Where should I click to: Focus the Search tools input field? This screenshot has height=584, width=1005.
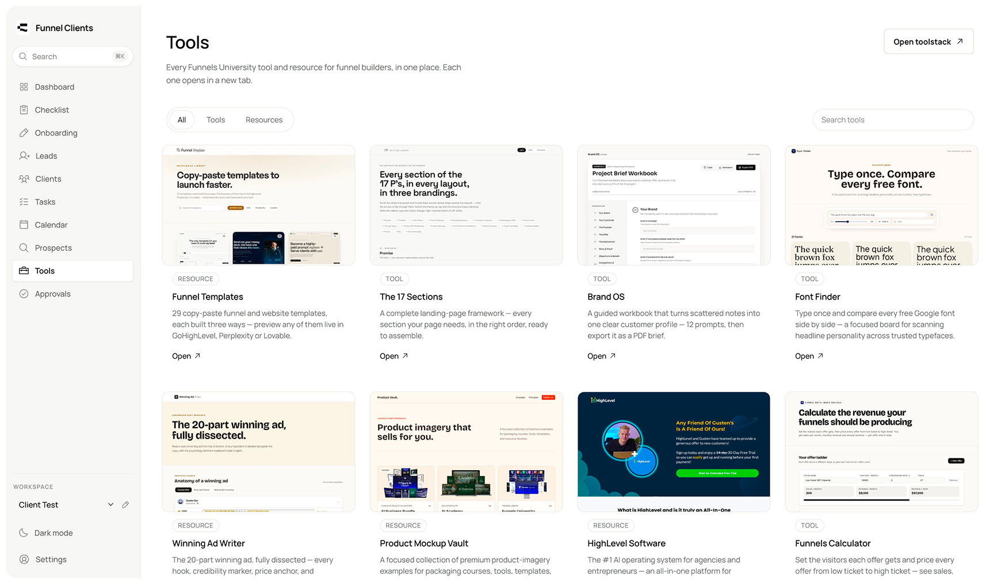(893, 120)
